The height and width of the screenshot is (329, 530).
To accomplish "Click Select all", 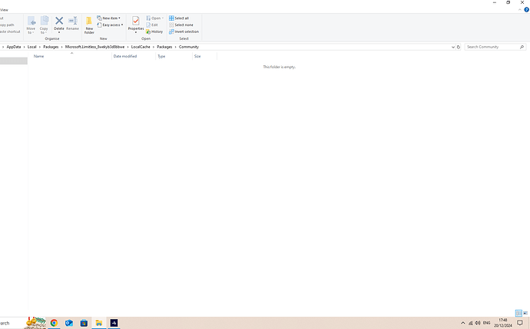I will [x=179, y=18].
